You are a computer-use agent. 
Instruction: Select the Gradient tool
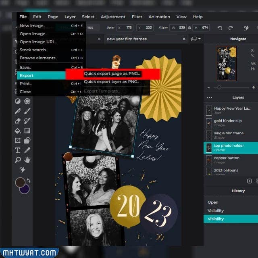click(27, 131)
